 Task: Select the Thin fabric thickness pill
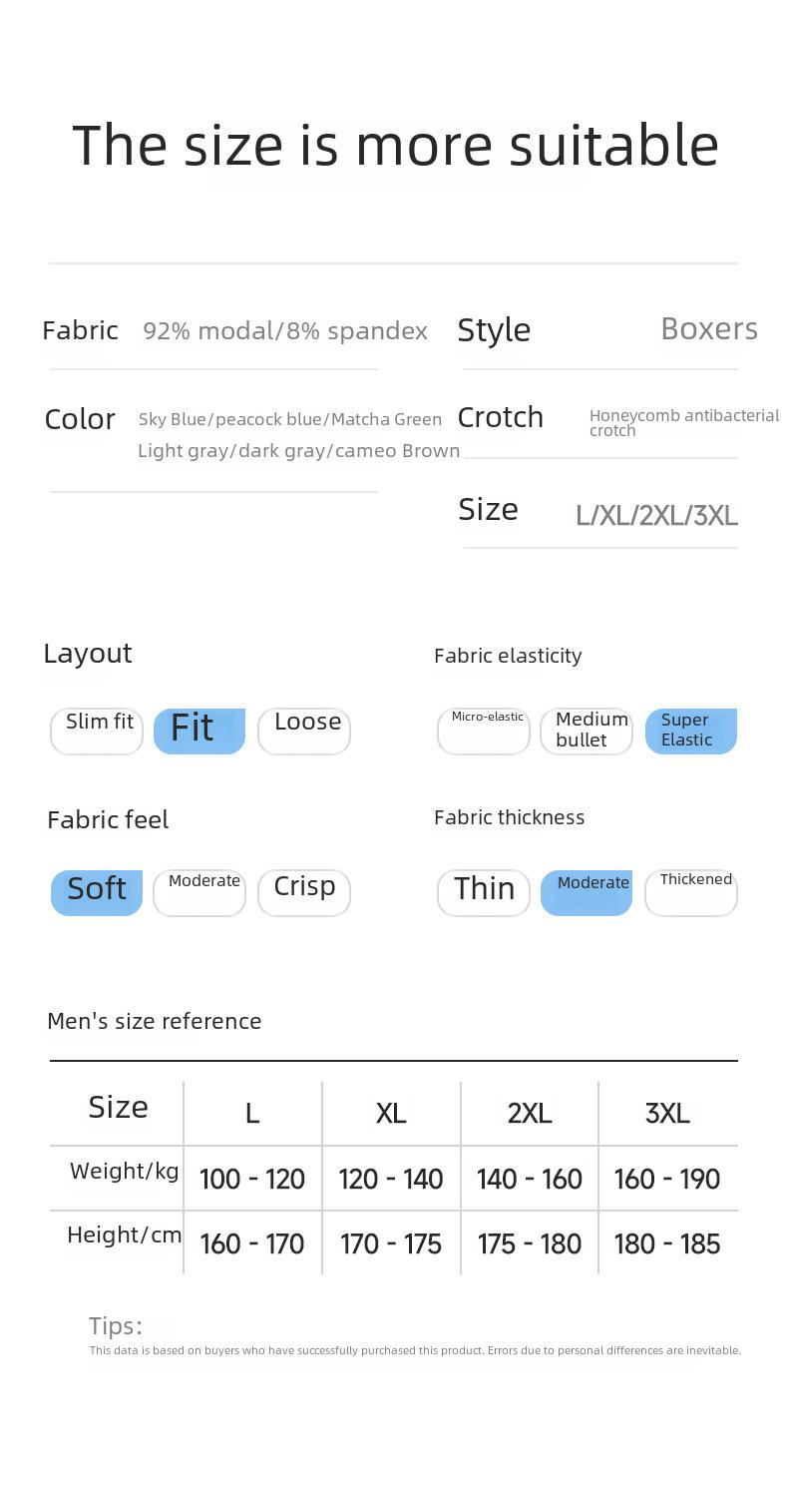[484, 893]
